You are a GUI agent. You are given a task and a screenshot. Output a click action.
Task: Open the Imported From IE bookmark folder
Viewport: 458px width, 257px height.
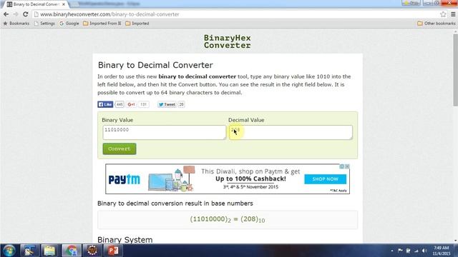[102, 24]
